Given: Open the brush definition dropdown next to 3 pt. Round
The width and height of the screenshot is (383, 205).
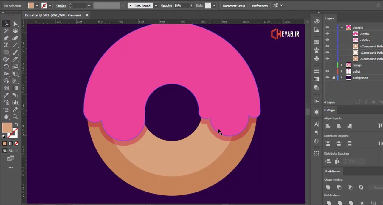Looking at the screenshot, I should [x=156, y=6].
